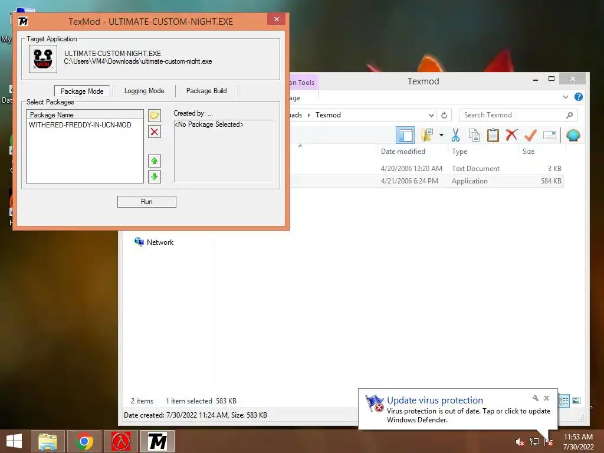Click the TexMod taskbar button
Image resolution: width=604 pixels, height=453 pixels.
(157, 441)
